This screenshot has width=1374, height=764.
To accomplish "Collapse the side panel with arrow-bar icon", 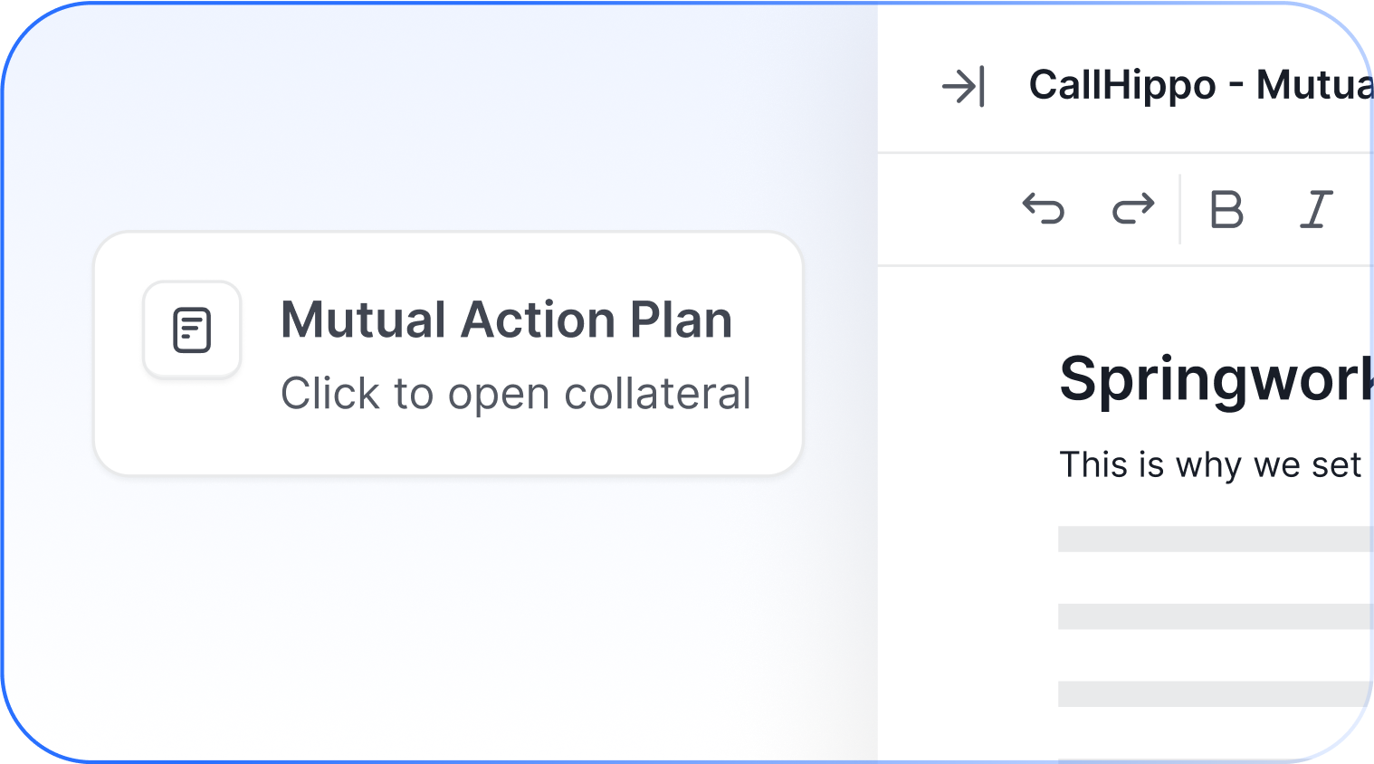I will tap(963, 87).
